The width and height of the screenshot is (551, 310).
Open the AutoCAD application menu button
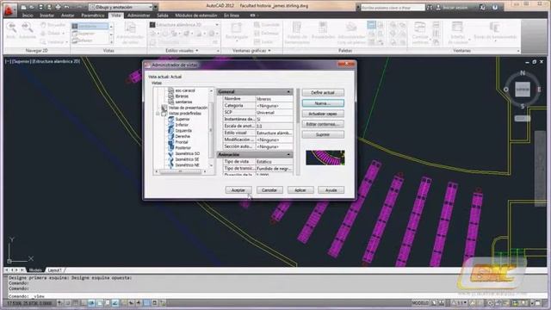[9, 9]
